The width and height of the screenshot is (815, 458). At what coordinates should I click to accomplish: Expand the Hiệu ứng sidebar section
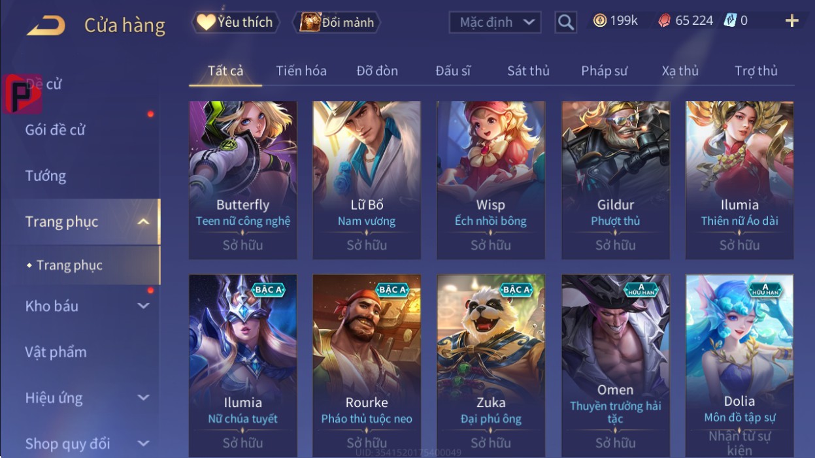[144, 398]
